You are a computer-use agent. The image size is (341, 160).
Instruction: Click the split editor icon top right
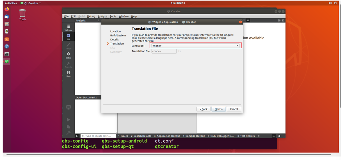coord(279,20)
